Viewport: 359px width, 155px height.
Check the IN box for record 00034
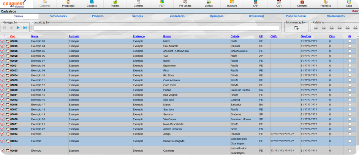(350, 76)
